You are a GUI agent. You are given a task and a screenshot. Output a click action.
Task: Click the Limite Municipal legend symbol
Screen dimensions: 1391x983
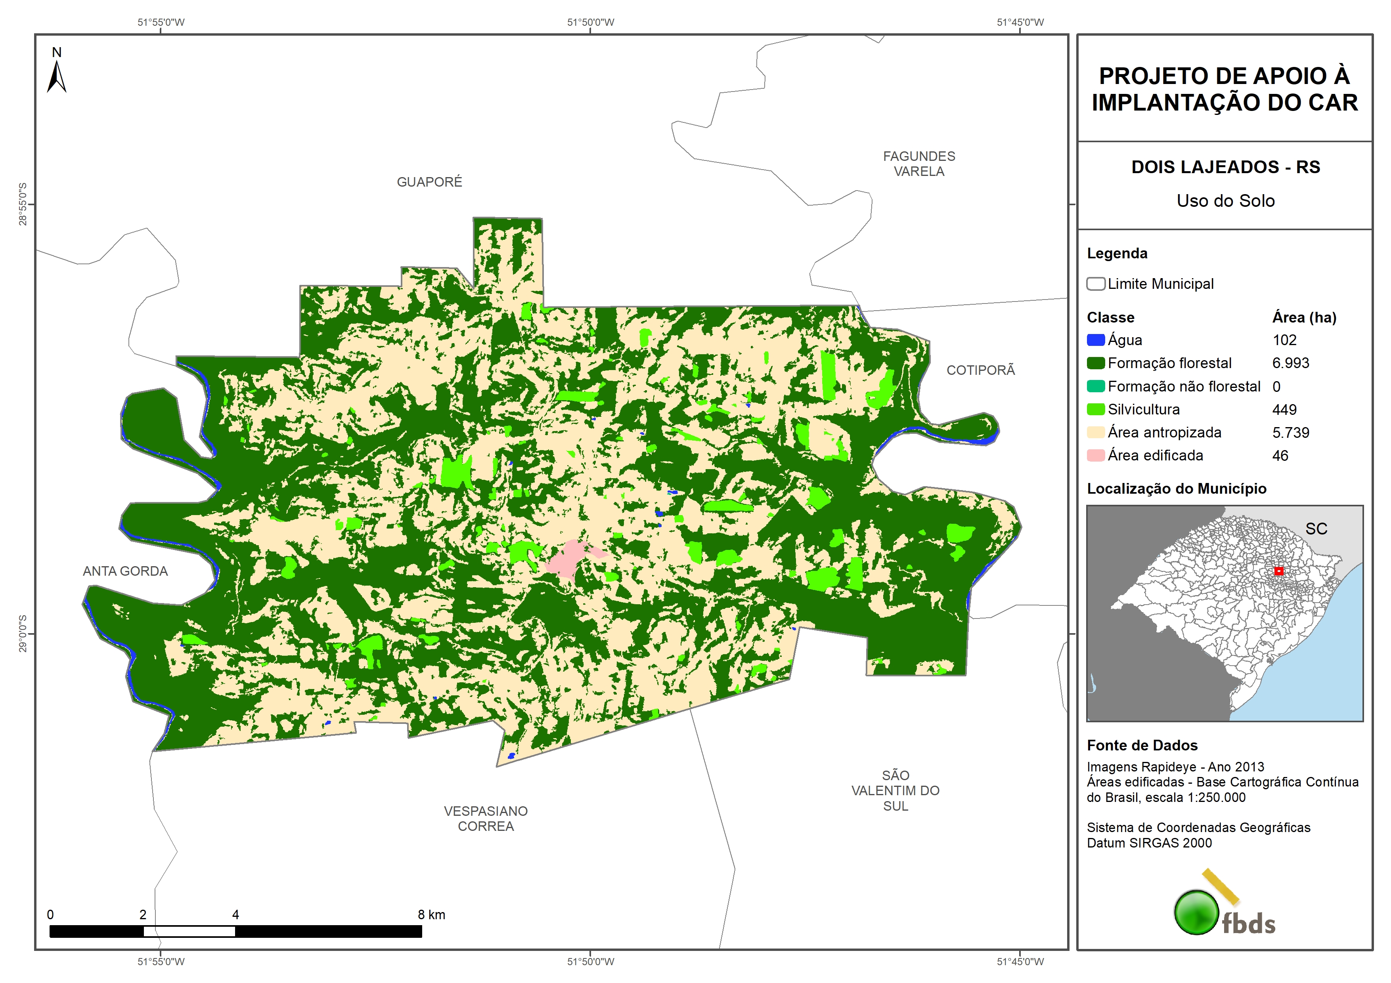click(x=1095, y=283)
